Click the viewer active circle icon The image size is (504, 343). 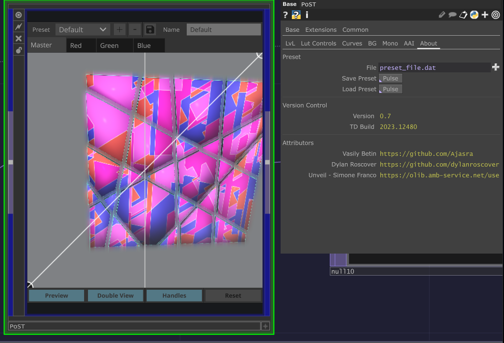pyautogui.click(x=19, y=15)
